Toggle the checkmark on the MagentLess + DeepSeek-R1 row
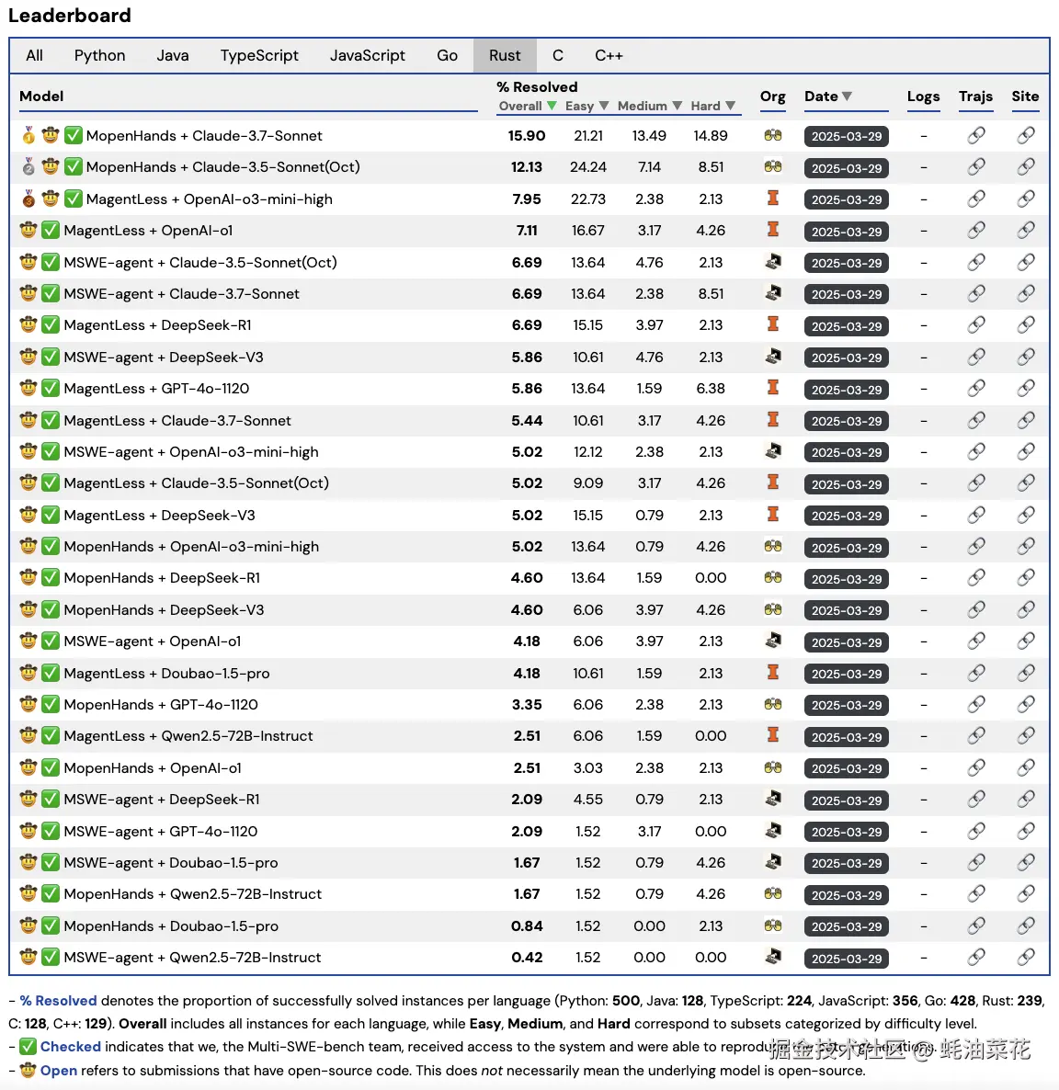 coord(51,324)
